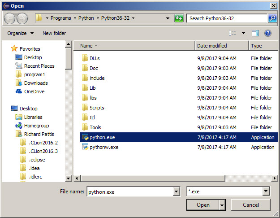Click the green Refresh button beside address bar
Viewport: 280px width, 218px height.
tap(179, 18)
